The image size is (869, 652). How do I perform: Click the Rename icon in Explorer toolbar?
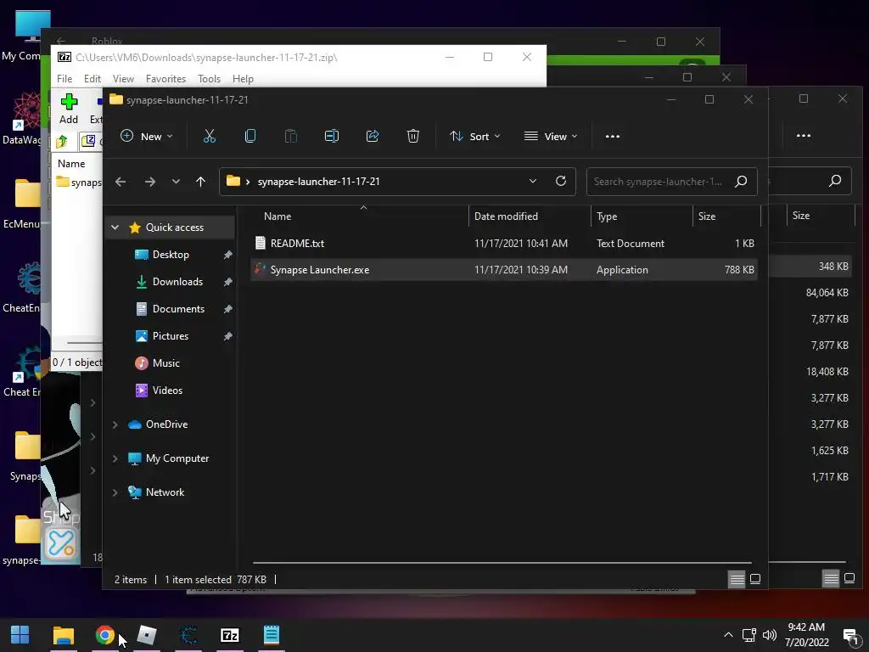332,137
